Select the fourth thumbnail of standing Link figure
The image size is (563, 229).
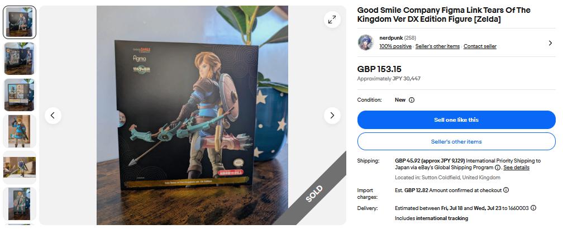(20, 131)
